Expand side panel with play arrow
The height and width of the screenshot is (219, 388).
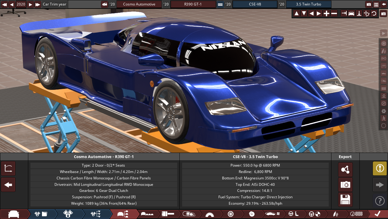click(383, 33)
